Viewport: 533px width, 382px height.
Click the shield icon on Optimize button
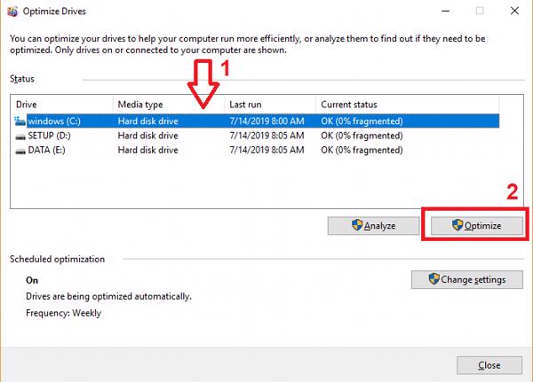coord(458,226)
